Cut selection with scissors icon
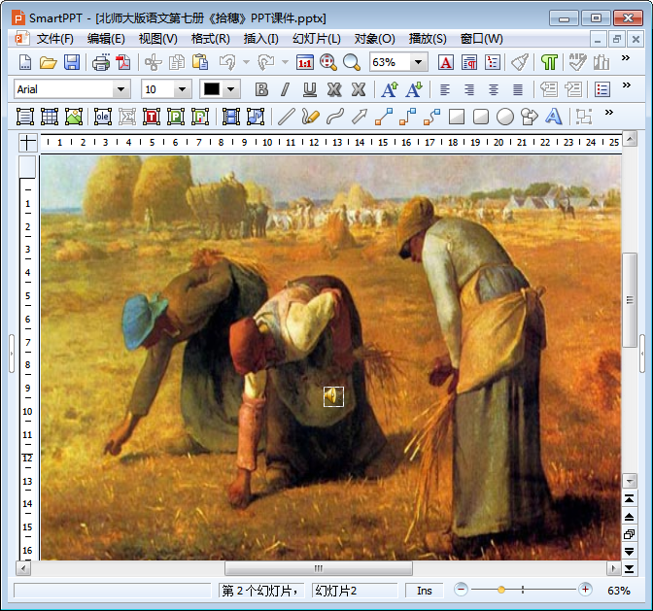The width and height of the screenshot is (653, 611). (x=154, y=62)
